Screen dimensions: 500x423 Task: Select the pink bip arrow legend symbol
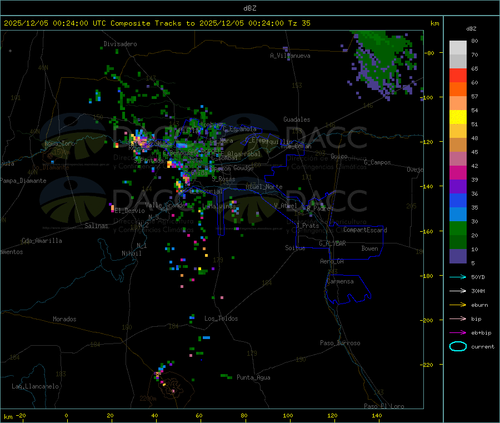coord(458,319)
